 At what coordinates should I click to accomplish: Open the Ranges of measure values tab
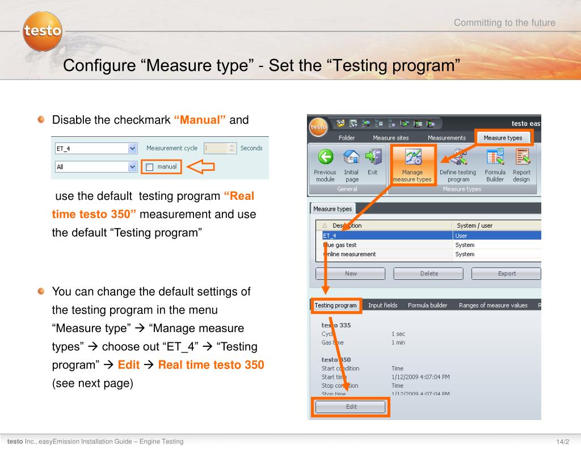[493, 305]
